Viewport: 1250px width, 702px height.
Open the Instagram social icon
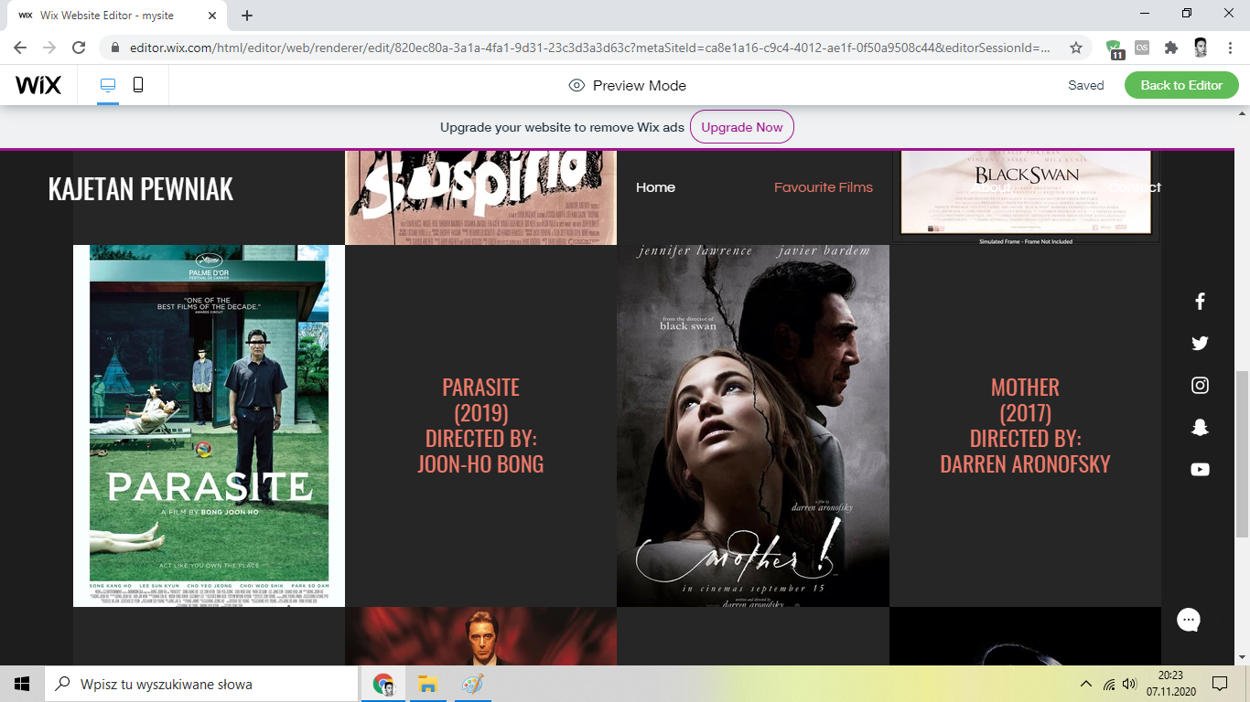[x=1200, y=386]
